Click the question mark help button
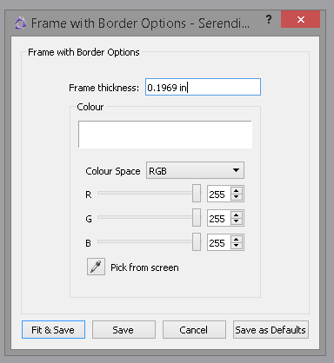Image resolution: width=334 pixels, height=363 pixels. pyautogui.click(x=269, y=19)
